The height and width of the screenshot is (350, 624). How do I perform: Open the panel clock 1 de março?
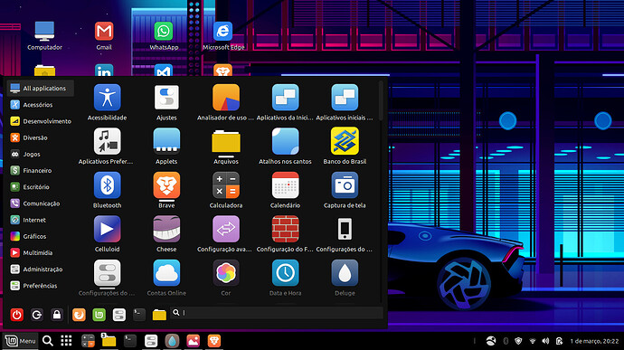pyautogui.click(x=594, y=341)
